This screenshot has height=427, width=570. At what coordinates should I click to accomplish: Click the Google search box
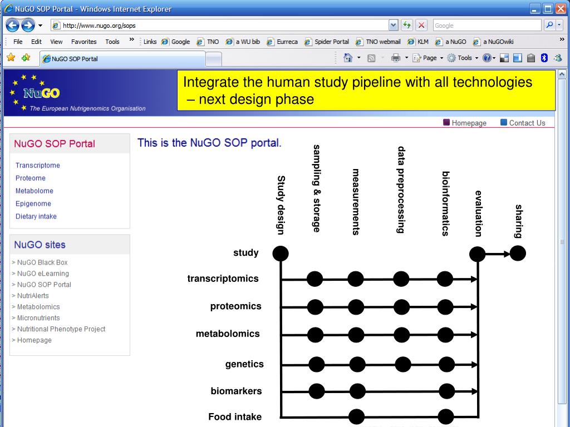pyautogui.click(x=487, y=26)
